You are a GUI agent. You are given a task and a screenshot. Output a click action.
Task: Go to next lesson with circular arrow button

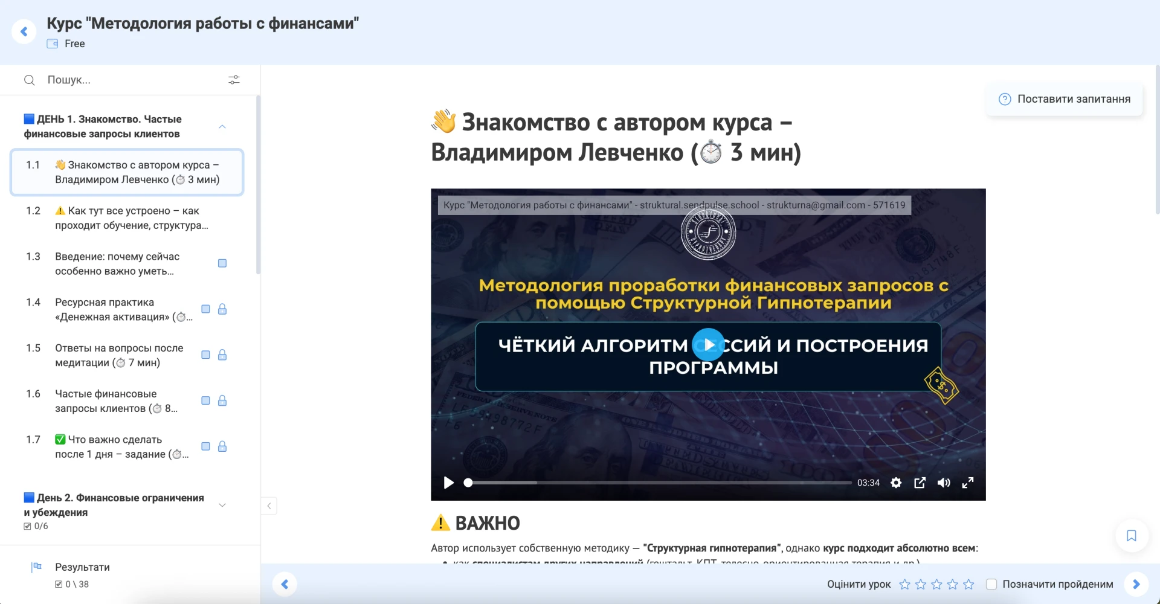coord(1135,584)
